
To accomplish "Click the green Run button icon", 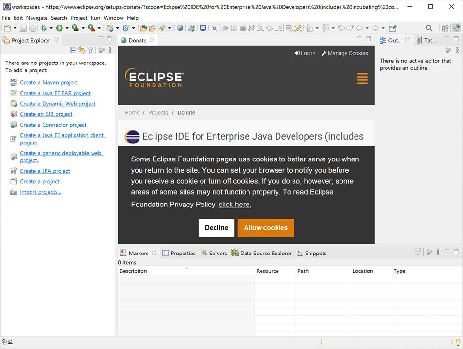I will coord(60,28).
